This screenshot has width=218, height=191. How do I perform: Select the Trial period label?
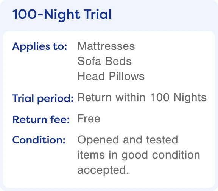pyautogui.click(x=43, y=99)
